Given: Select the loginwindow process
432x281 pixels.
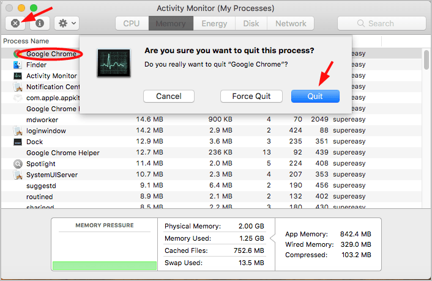Looking at the screenshot, I should click(212, 131).
